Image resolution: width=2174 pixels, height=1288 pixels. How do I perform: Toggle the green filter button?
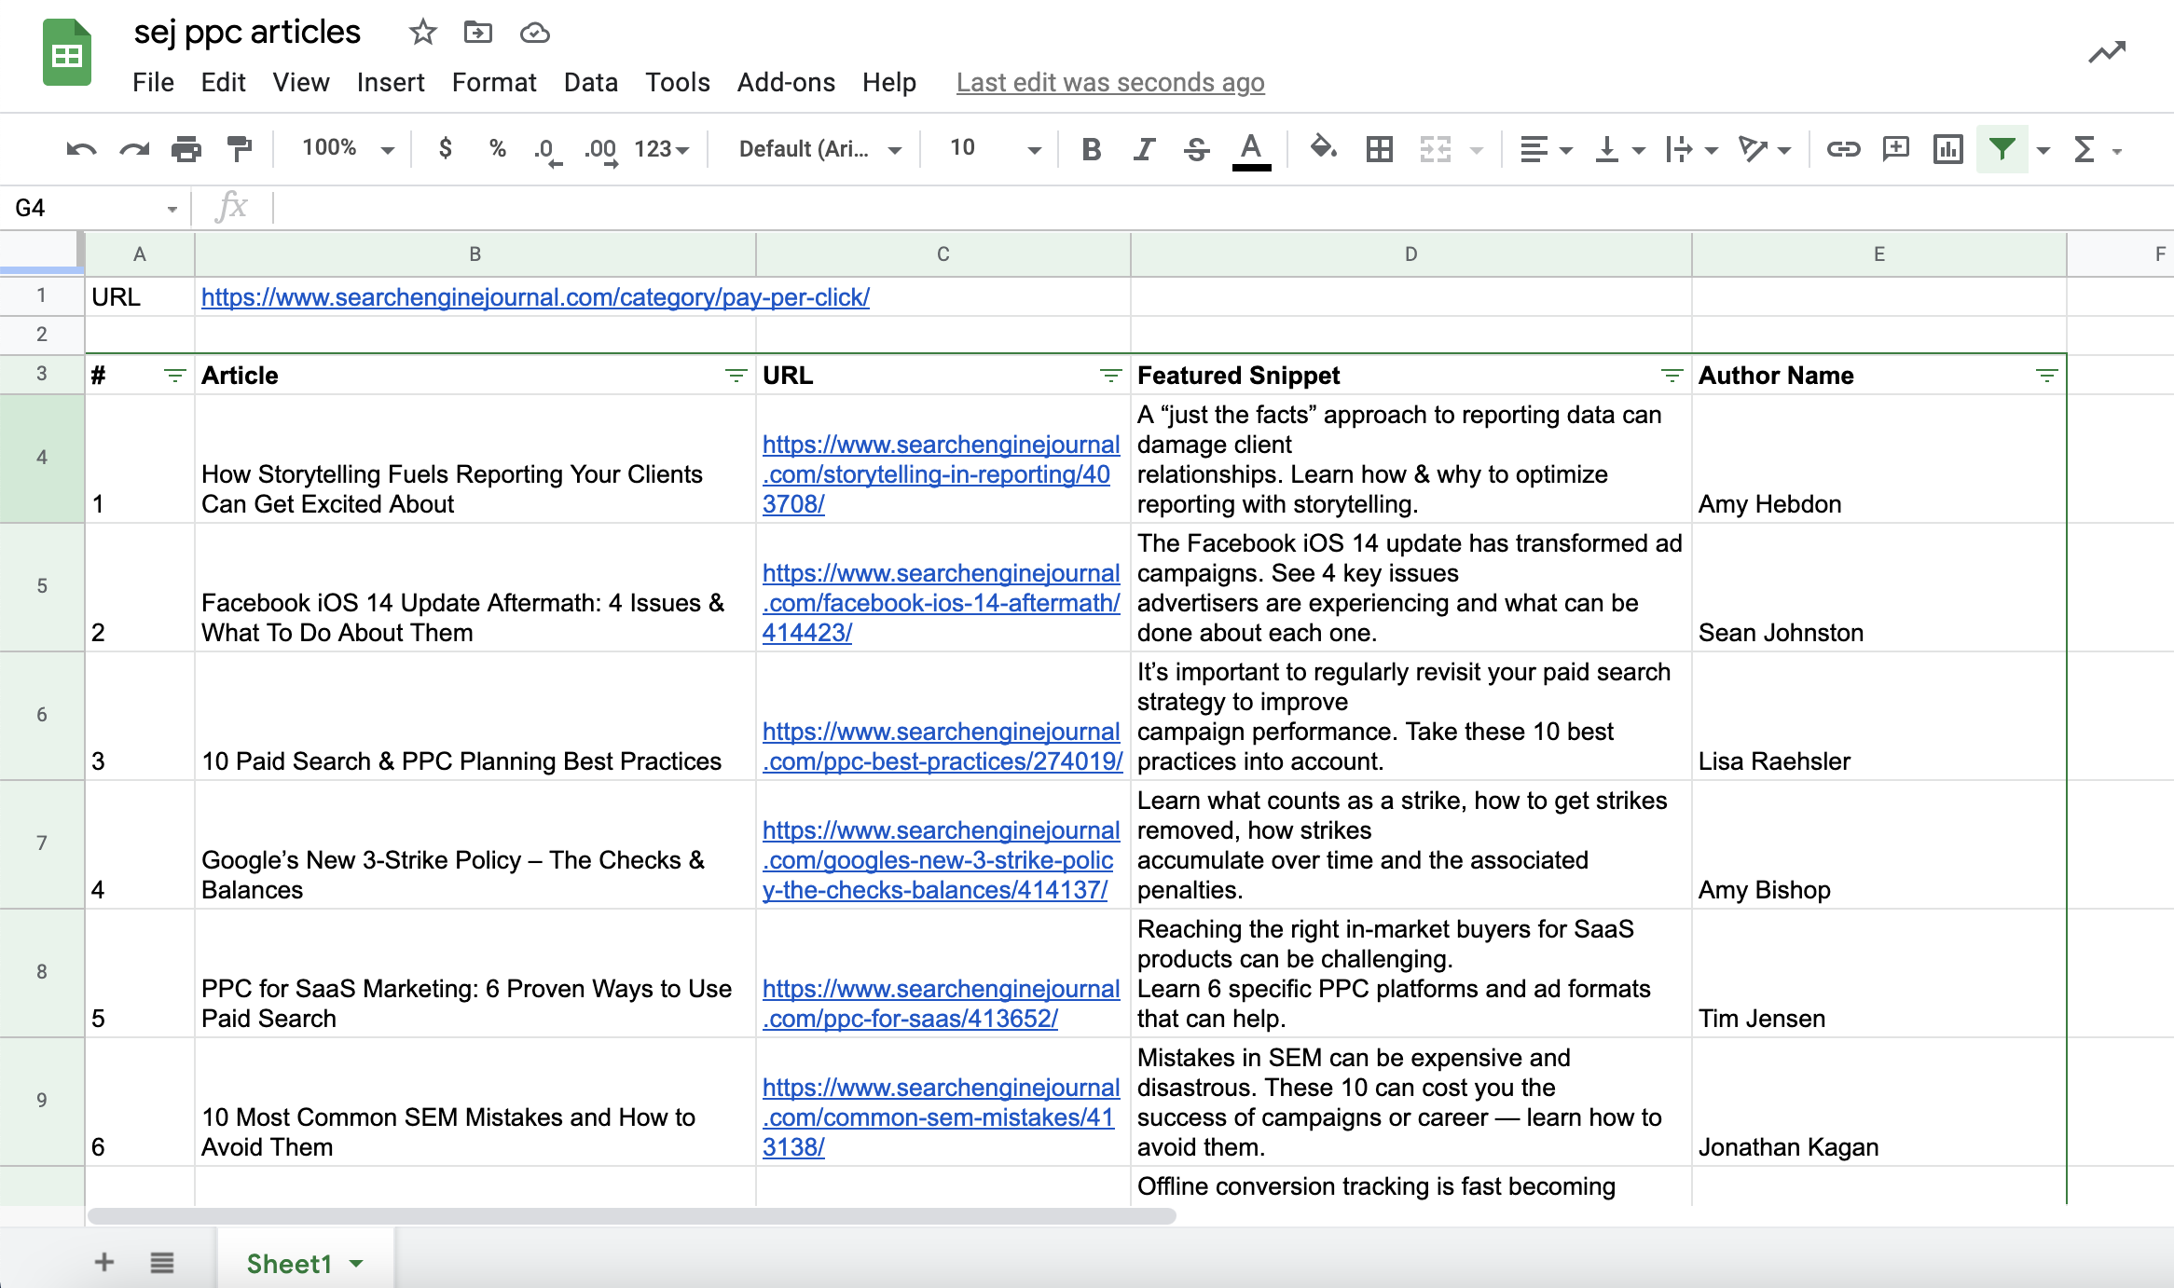coord(2002,149)
